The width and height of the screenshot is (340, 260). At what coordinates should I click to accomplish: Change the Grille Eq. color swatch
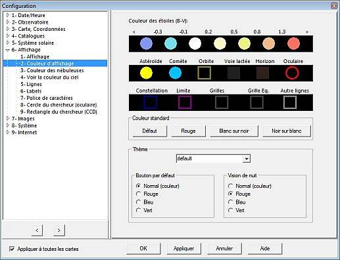(x=256, y=102)
